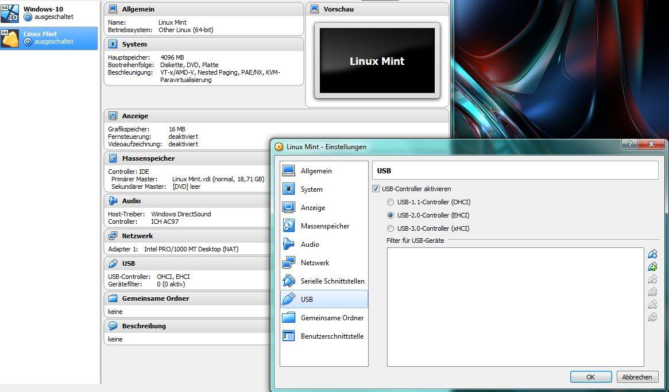Click Intel PRO/1000 MT Desktop (NAT) text

[x=191, y=249]
